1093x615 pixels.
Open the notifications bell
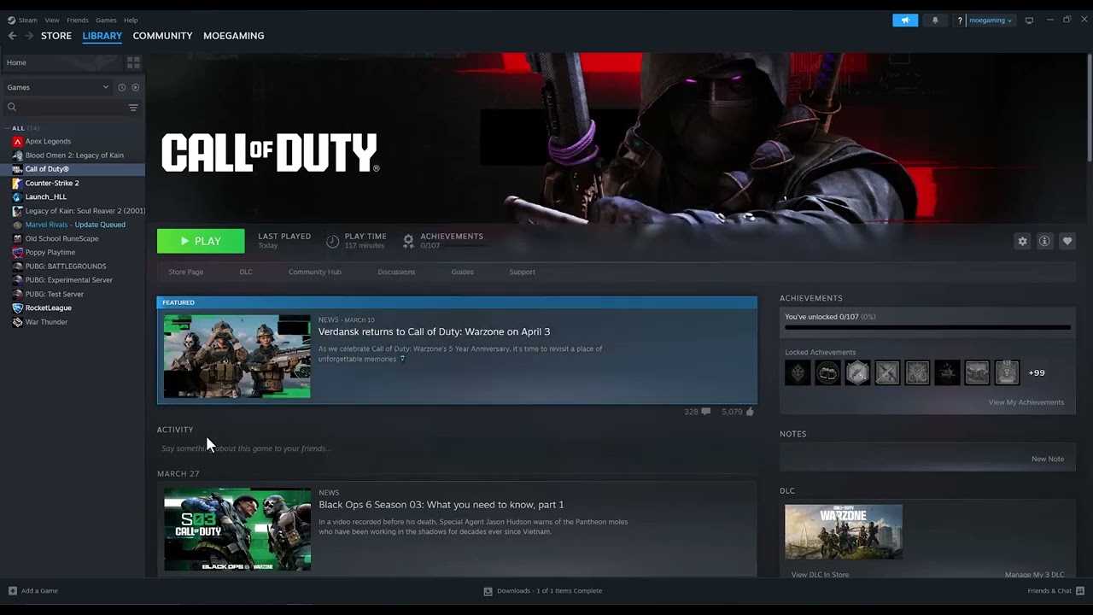[935, 20]
